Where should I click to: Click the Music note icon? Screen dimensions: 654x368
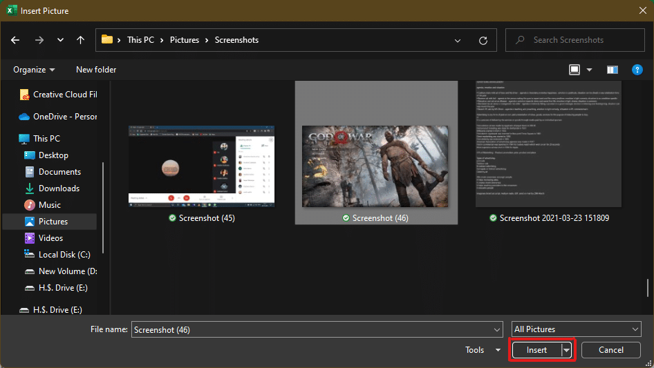click(30, 205)
